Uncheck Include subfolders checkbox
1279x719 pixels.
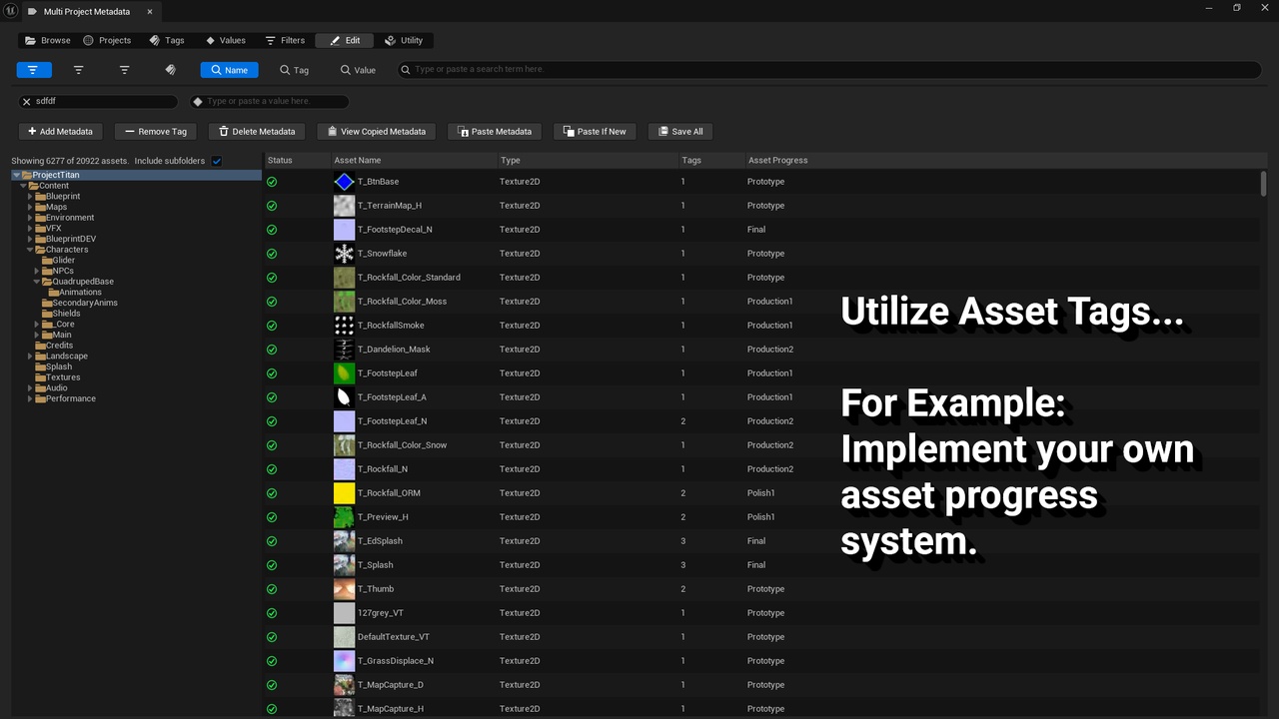[217, 161]
